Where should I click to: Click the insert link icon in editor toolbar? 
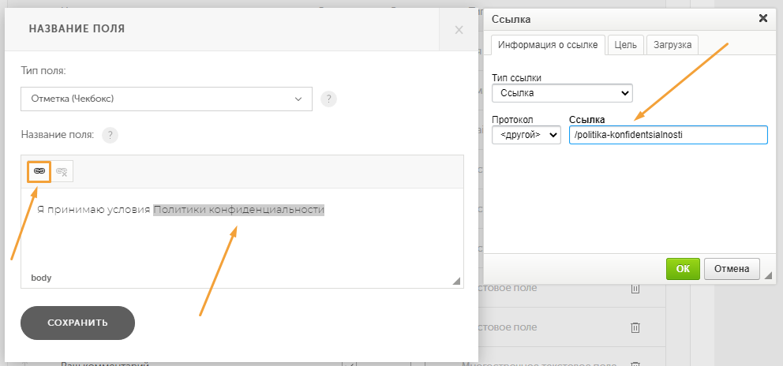[x=39, y=171]
